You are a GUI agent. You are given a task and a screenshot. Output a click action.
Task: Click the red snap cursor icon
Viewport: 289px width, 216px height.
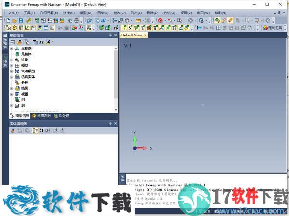[170, 20]
